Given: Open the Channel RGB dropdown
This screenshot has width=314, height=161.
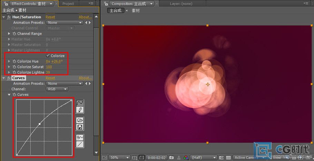Looking at the screenshot, I should click(x=57, y=89).
